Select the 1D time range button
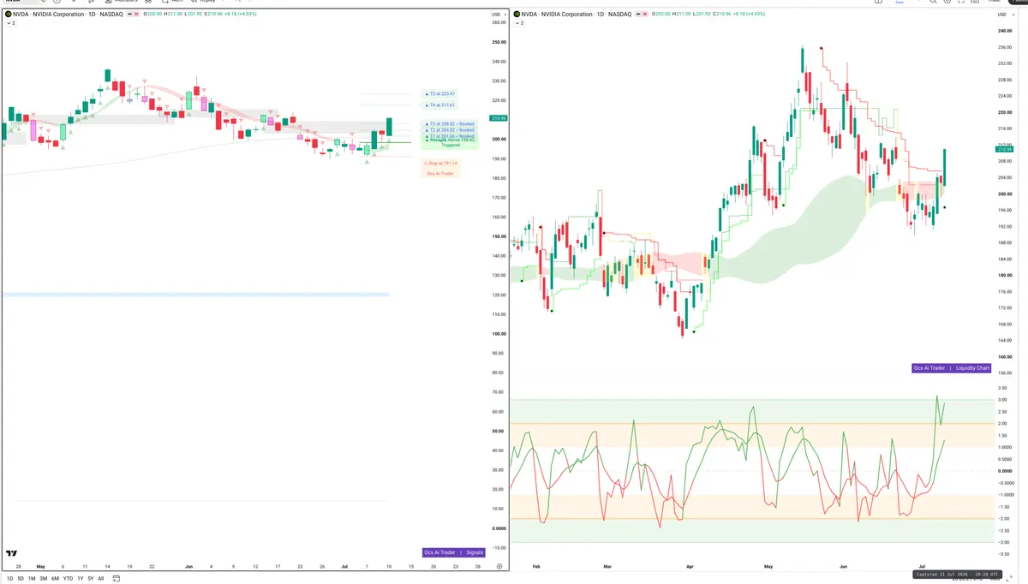 (x=10, y=578)
